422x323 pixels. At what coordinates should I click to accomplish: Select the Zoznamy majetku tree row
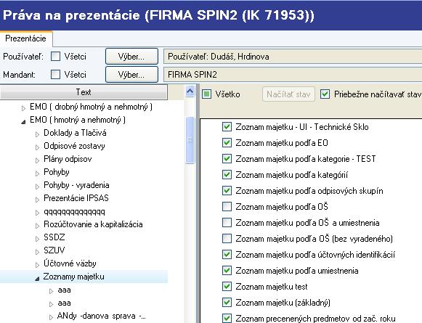[84, 277]
